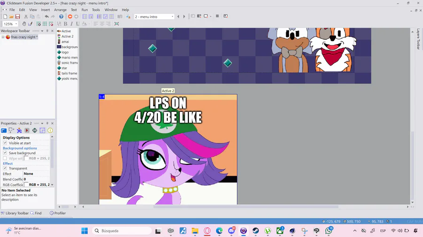Click the center frame icon

pos(117,24)
